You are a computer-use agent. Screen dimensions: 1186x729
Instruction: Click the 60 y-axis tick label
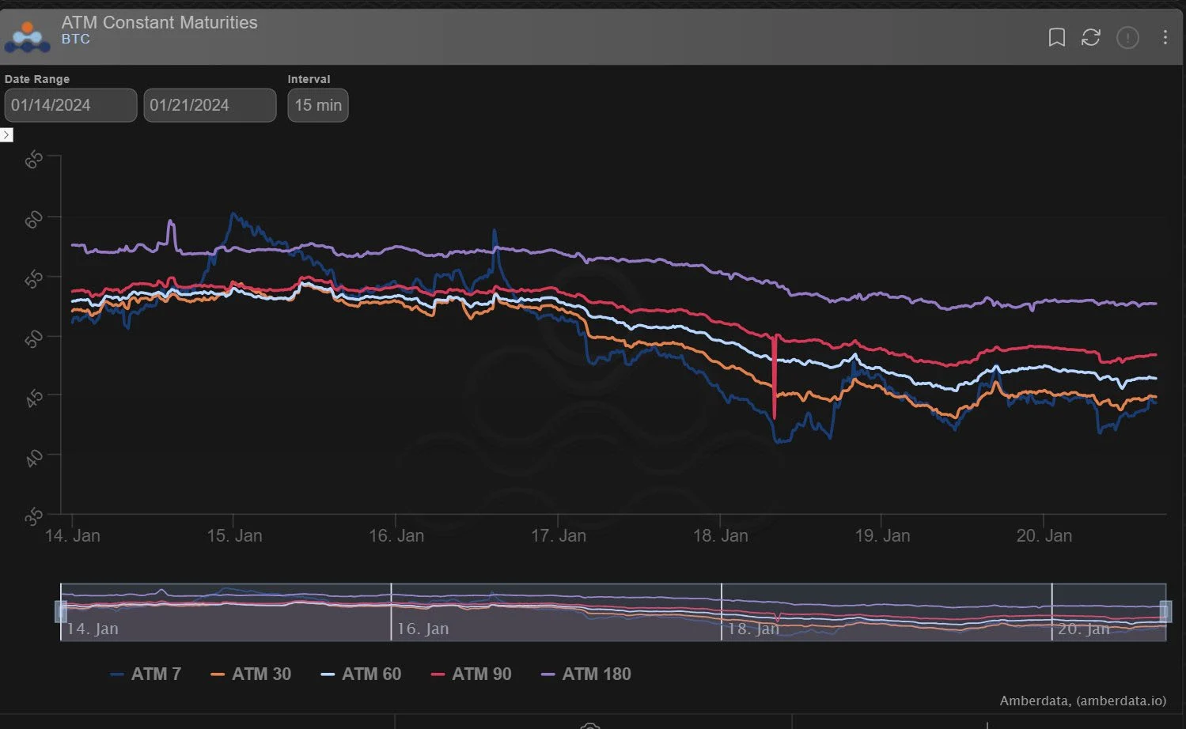[34, 220]
